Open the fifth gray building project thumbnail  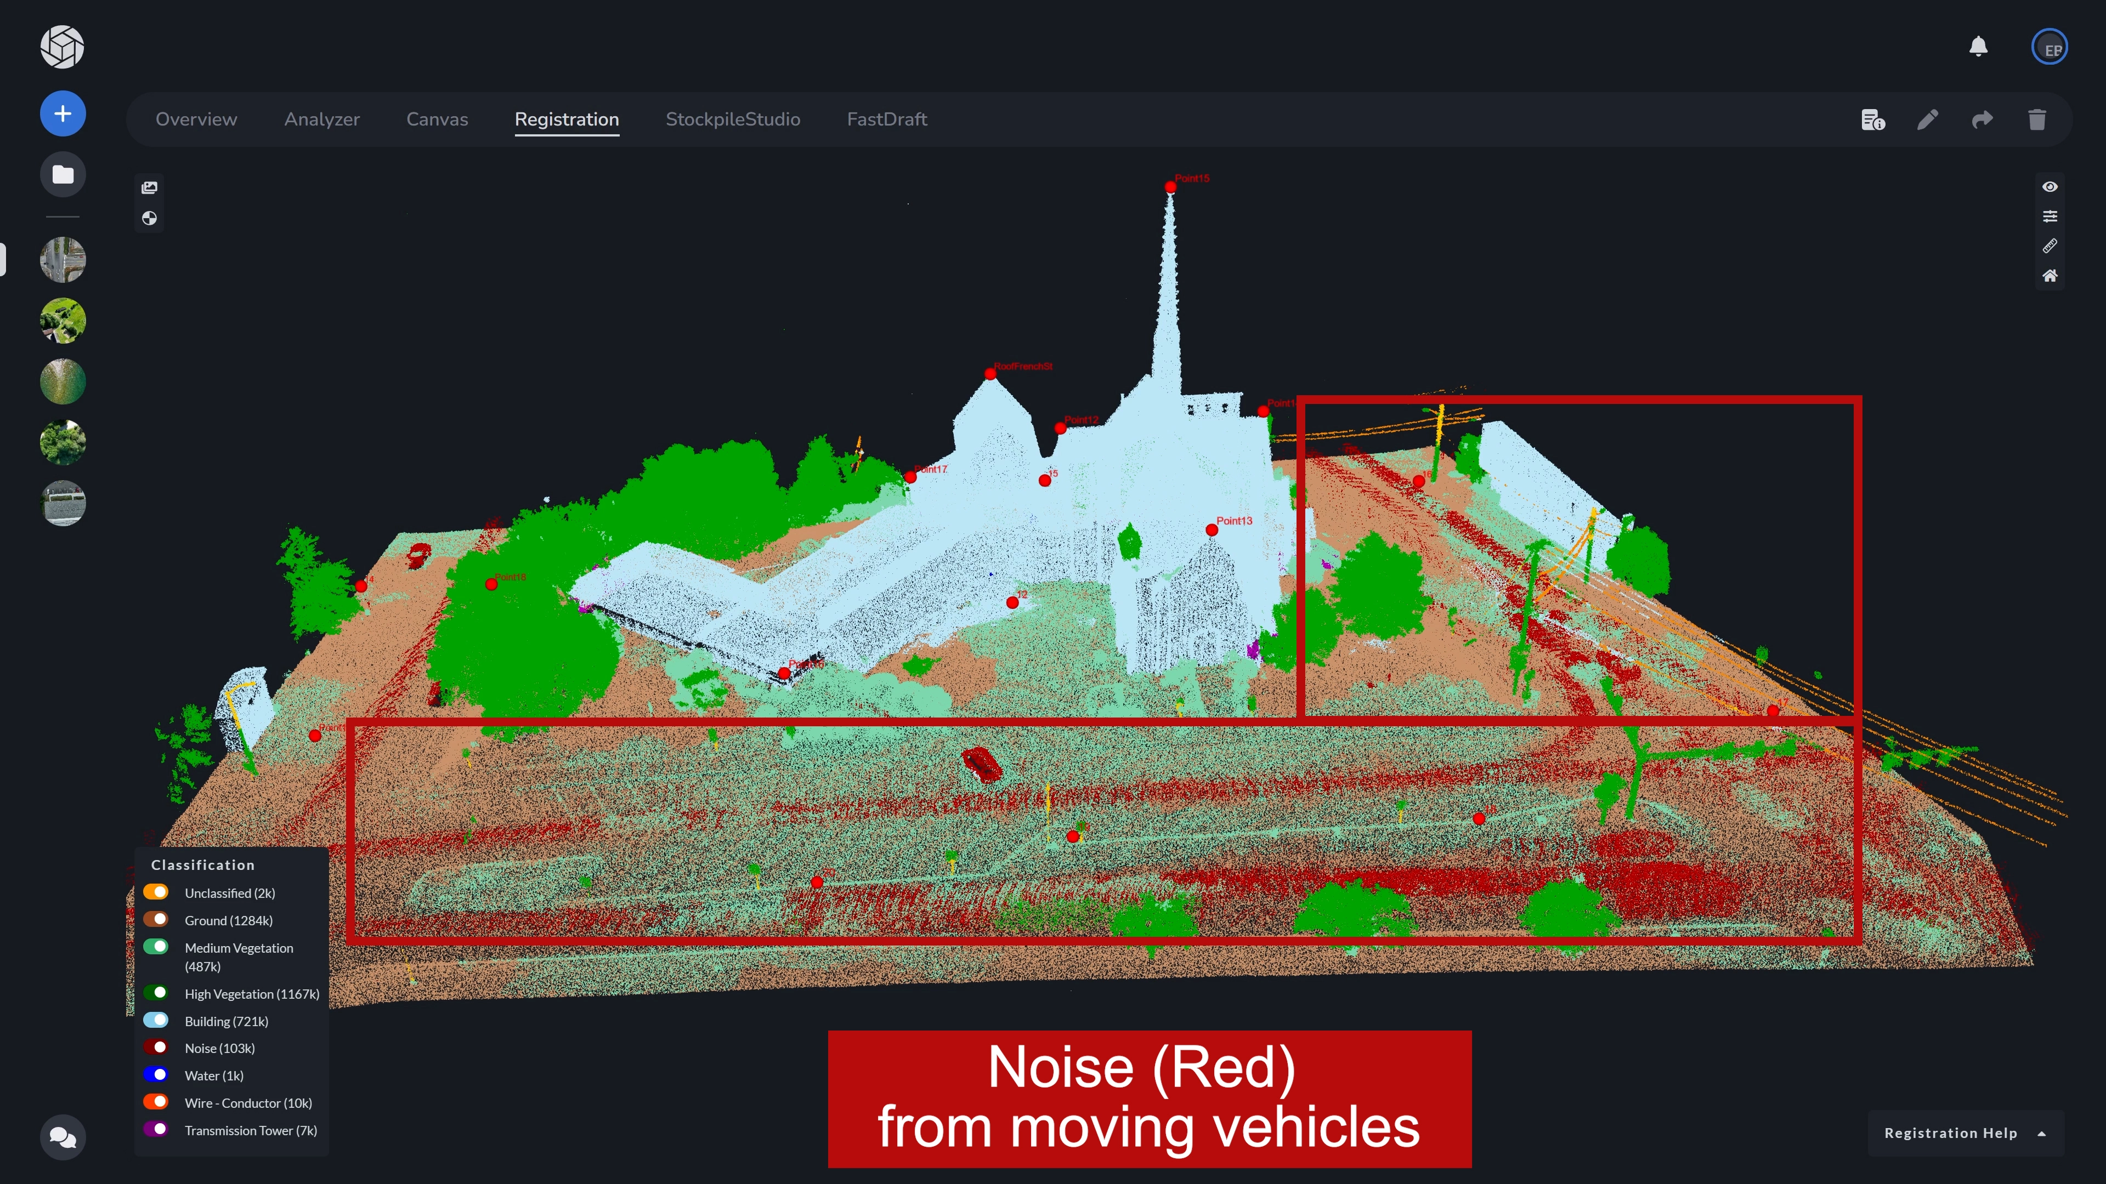pyautogui.click(x=63, y=503)
